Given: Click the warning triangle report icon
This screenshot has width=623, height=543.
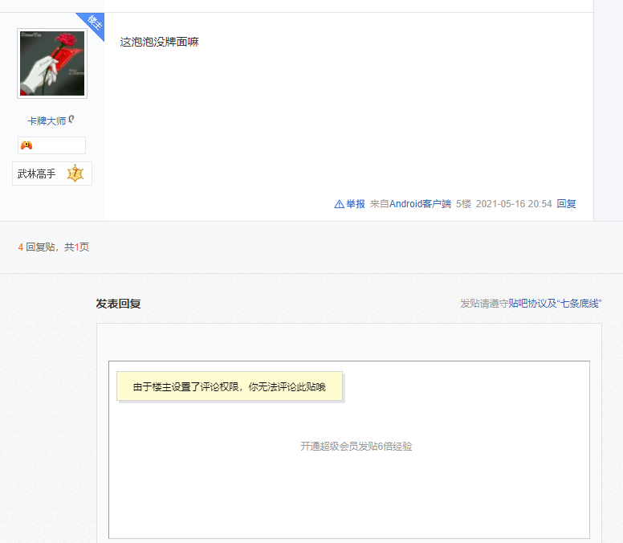Looking at the screenshot, I should click(x=339, y=204).
